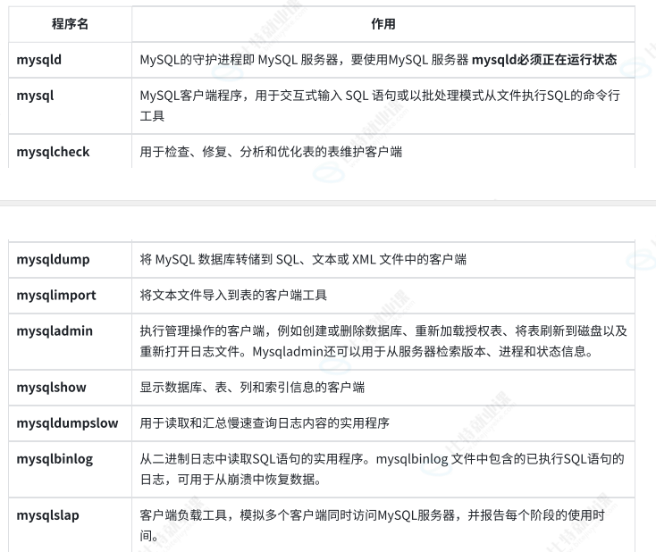
Task: Select the header cell '作用'
Action: coord(383,24)
